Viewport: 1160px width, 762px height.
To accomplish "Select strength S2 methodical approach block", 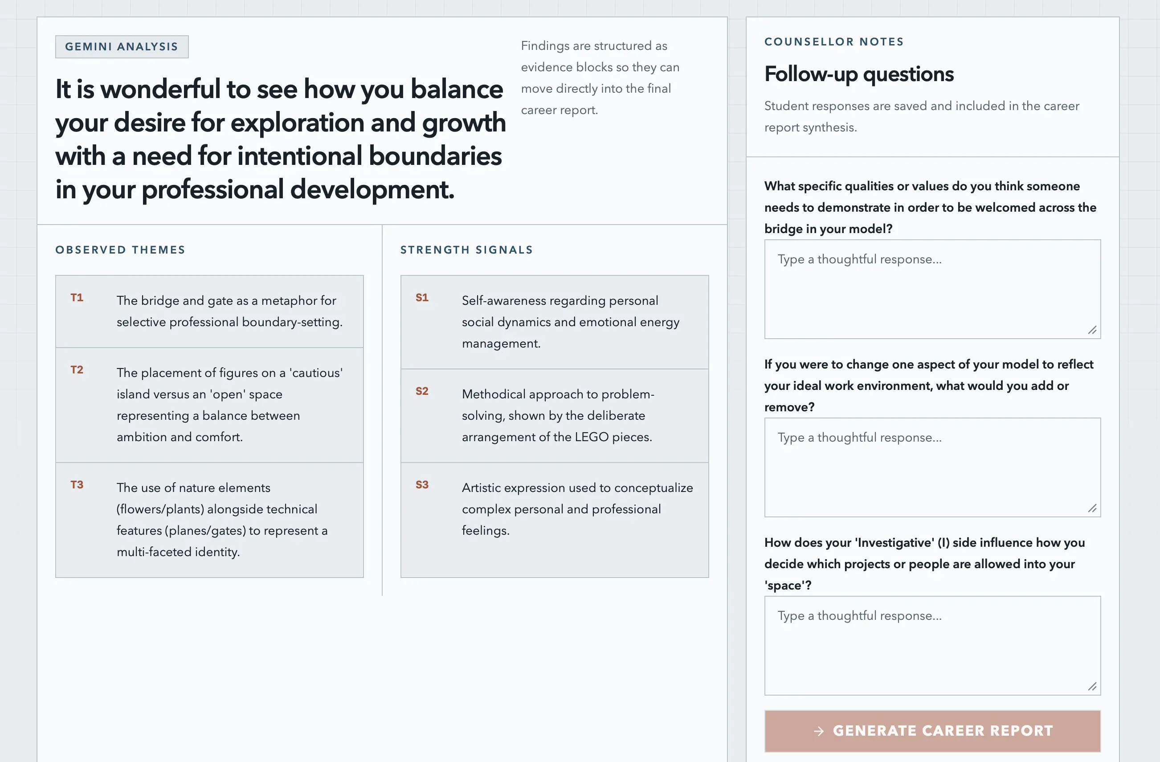I will (x=555, y=415).
